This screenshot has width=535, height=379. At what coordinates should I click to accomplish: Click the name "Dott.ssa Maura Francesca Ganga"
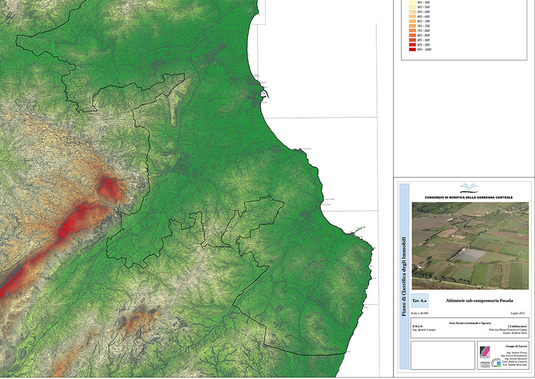coord(508,330)
